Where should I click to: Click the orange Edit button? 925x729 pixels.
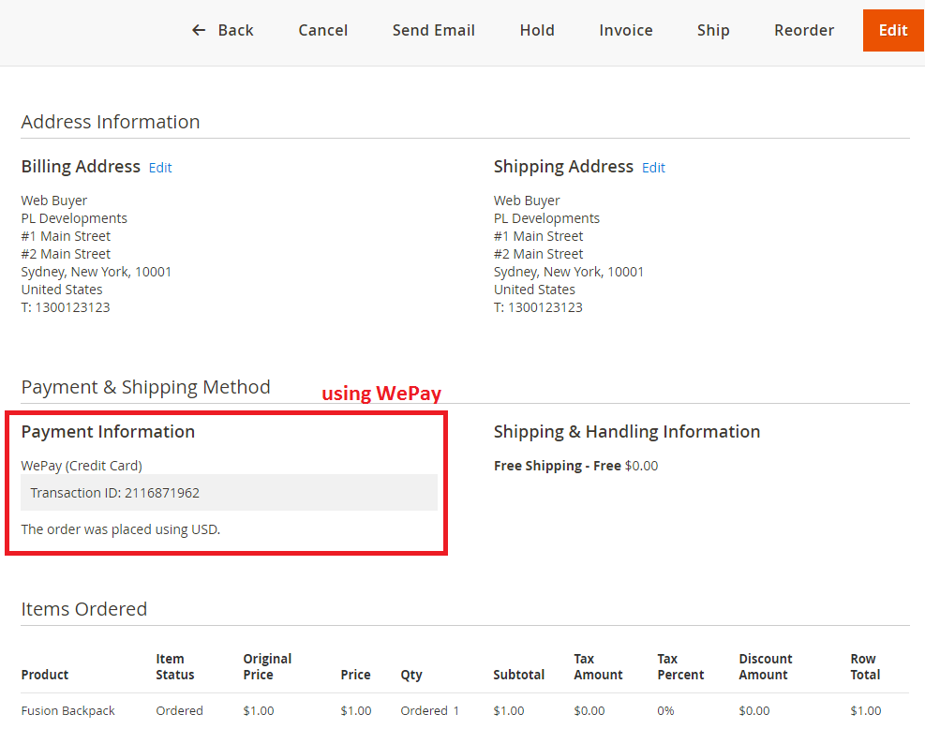[x=892, y=30]
